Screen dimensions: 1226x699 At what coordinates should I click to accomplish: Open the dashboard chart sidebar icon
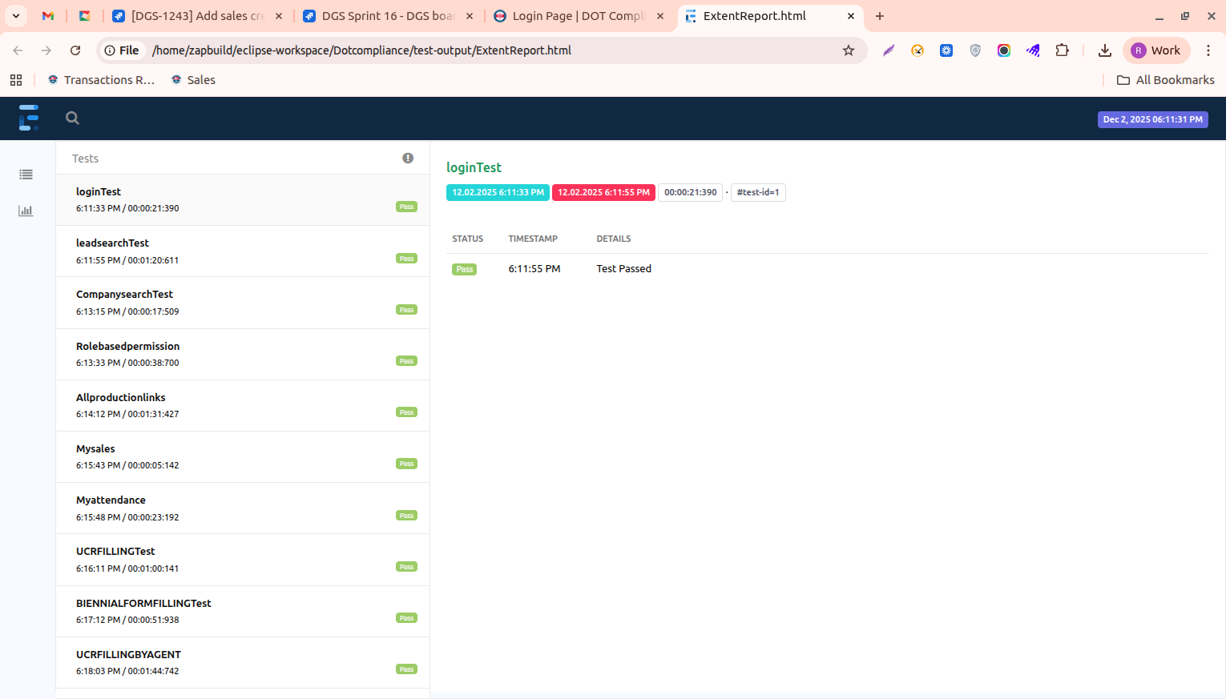[x=26, y=211]
